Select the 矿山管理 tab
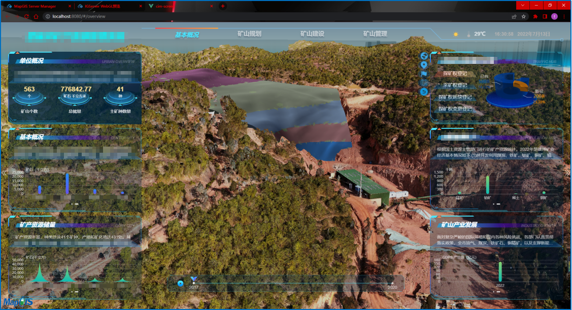Image resolution: width=572 pixels, height=310 pixels. pyautogui.click(x=375, y=34)
